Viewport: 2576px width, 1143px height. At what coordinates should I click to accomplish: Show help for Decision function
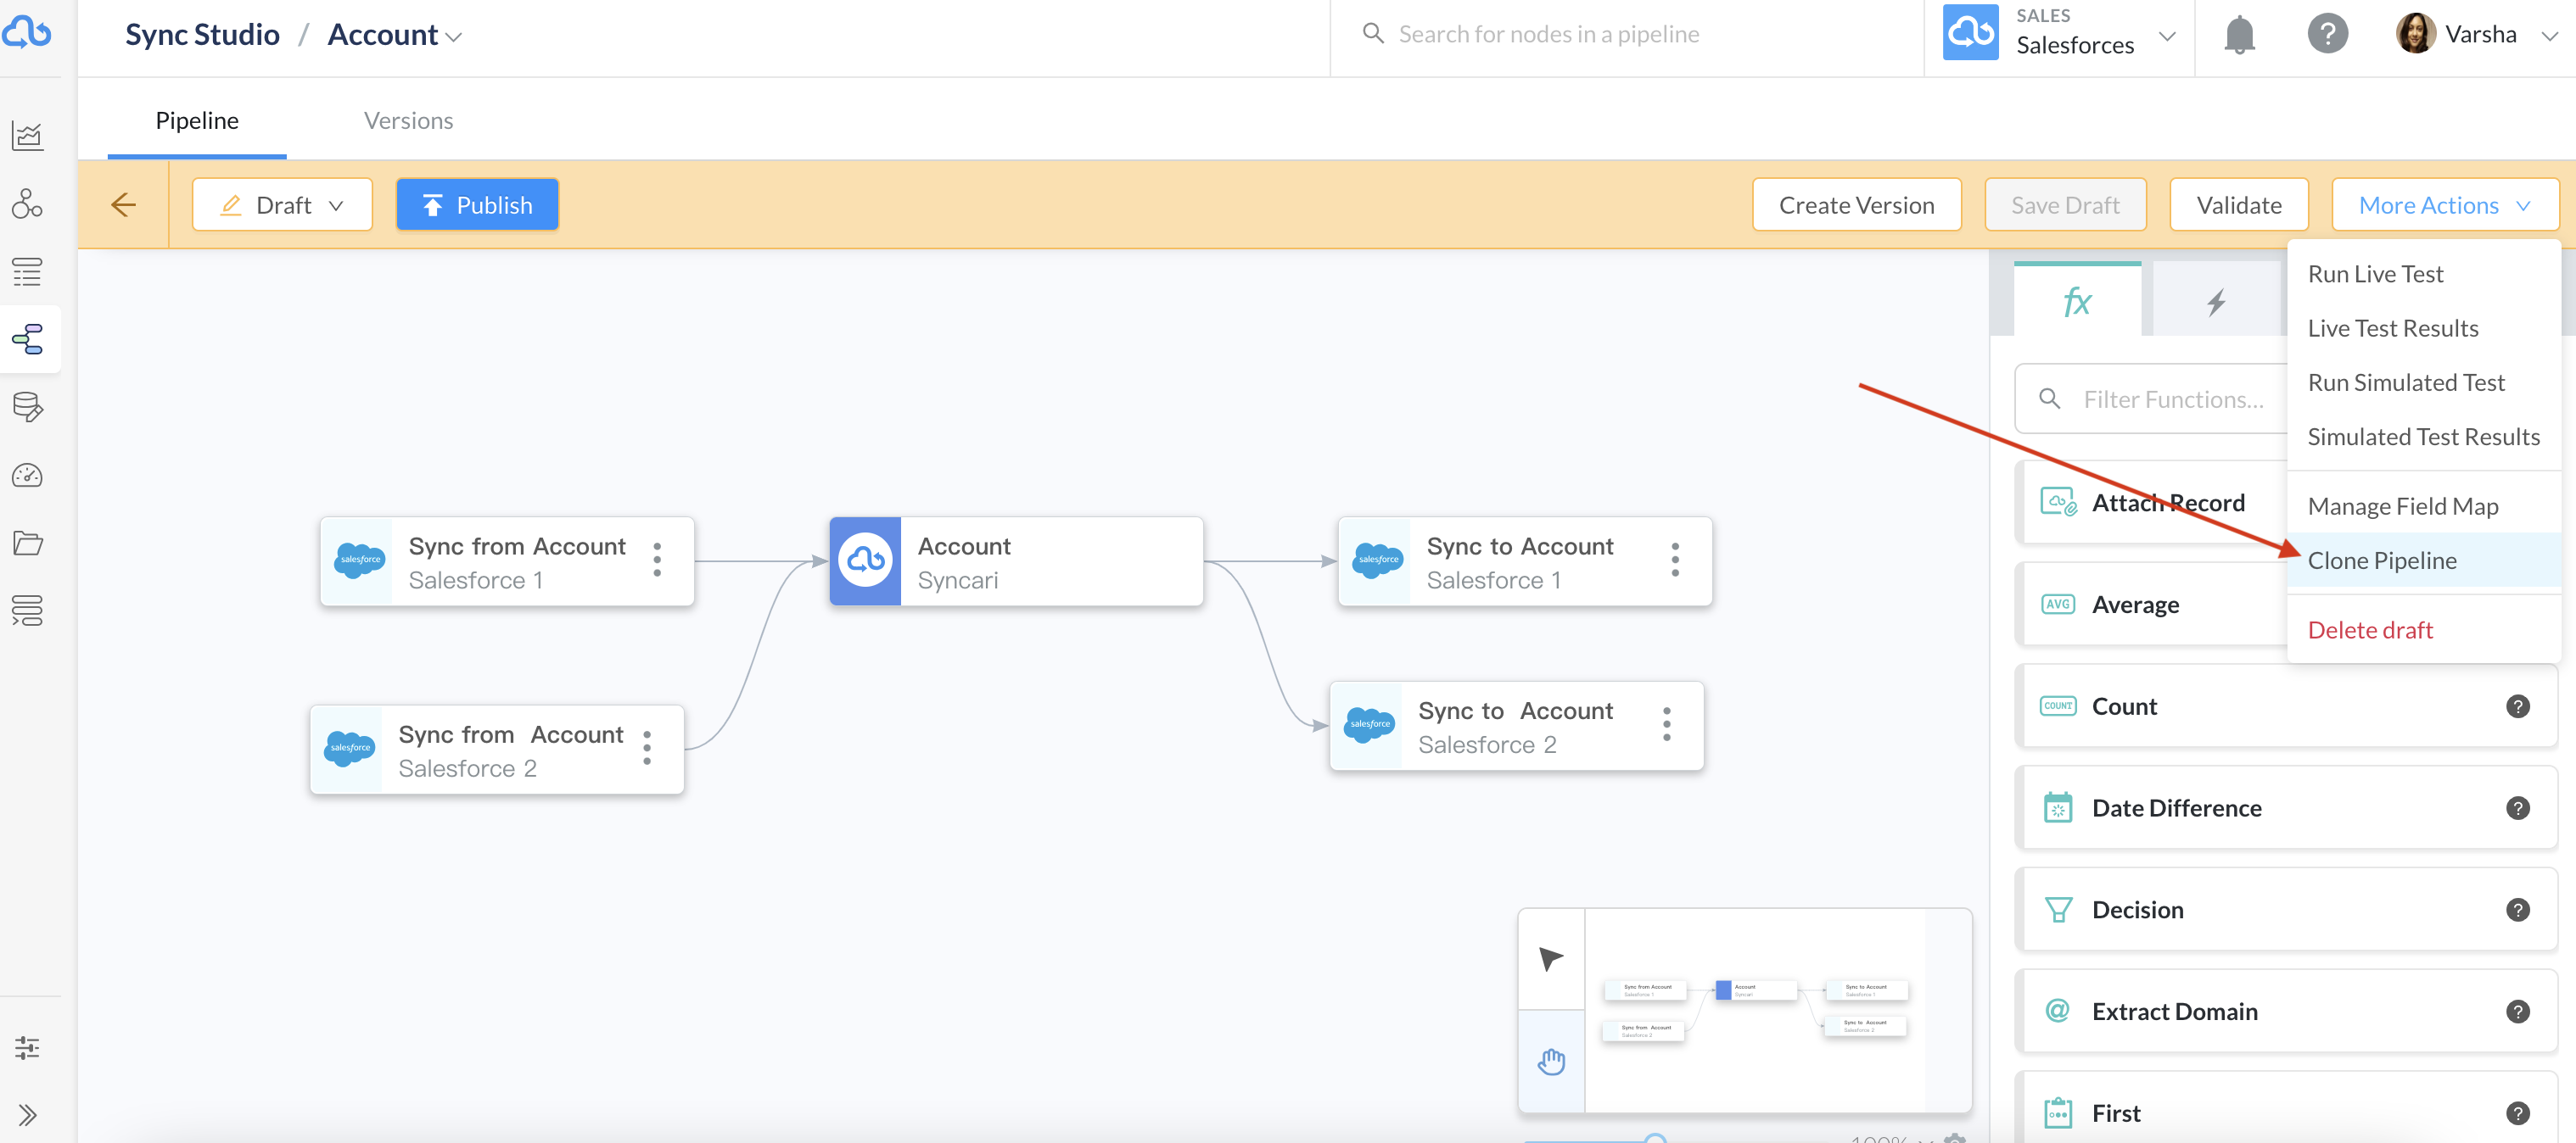coord(2518,910)
